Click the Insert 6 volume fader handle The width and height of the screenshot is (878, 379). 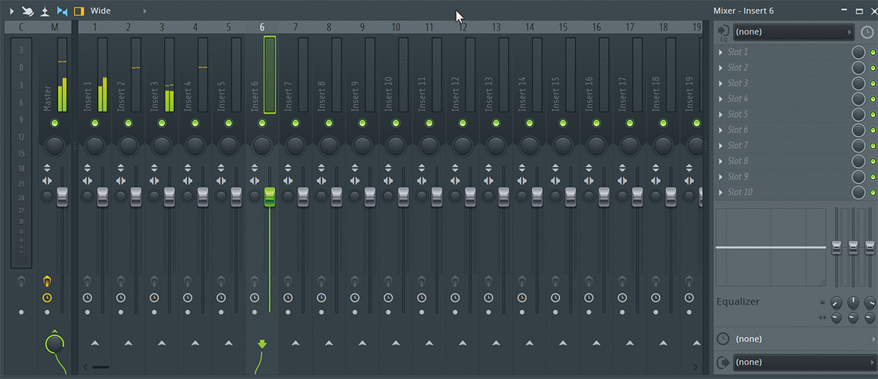click(269, 196)
